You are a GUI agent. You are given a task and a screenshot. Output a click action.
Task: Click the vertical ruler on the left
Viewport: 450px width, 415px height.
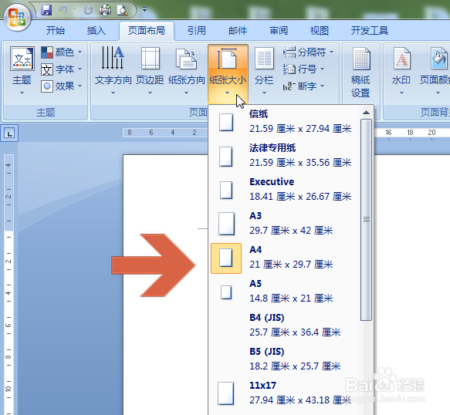[8, 284]
